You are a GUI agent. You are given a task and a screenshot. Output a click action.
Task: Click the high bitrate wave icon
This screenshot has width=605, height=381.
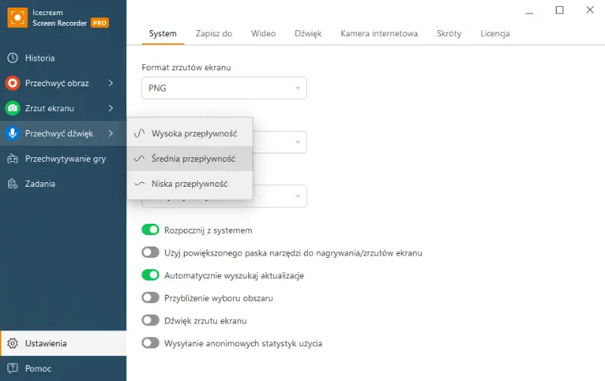pyautogui.click(x=139, y=134)
